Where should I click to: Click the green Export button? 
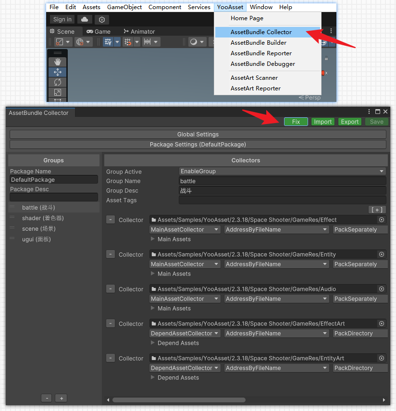coord(349,122)
